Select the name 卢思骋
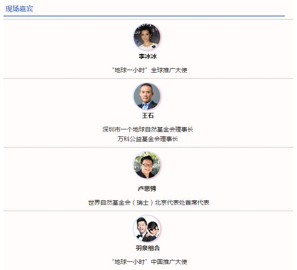The width and height of the screenshot is (297, 270). click(147, 189)
